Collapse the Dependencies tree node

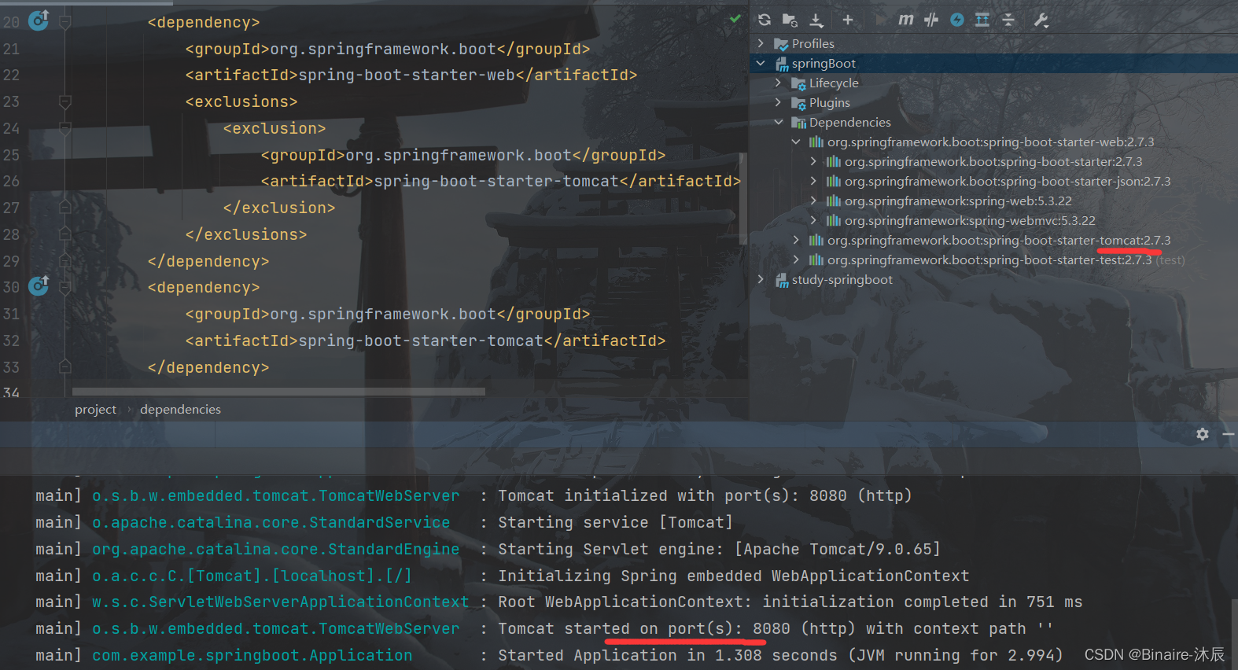tap(778, 122)
